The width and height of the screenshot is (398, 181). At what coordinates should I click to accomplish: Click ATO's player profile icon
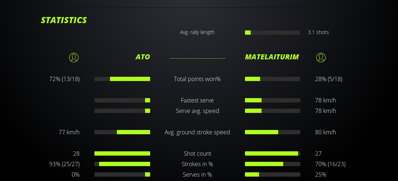[x=74, y=57]
